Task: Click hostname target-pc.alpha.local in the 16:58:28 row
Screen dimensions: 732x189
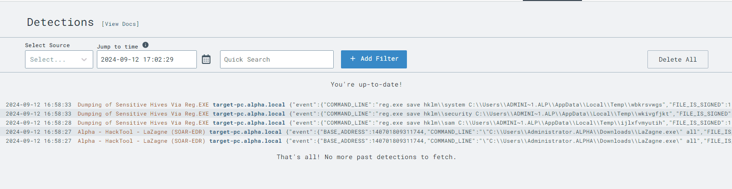Action: coord(249,123)
